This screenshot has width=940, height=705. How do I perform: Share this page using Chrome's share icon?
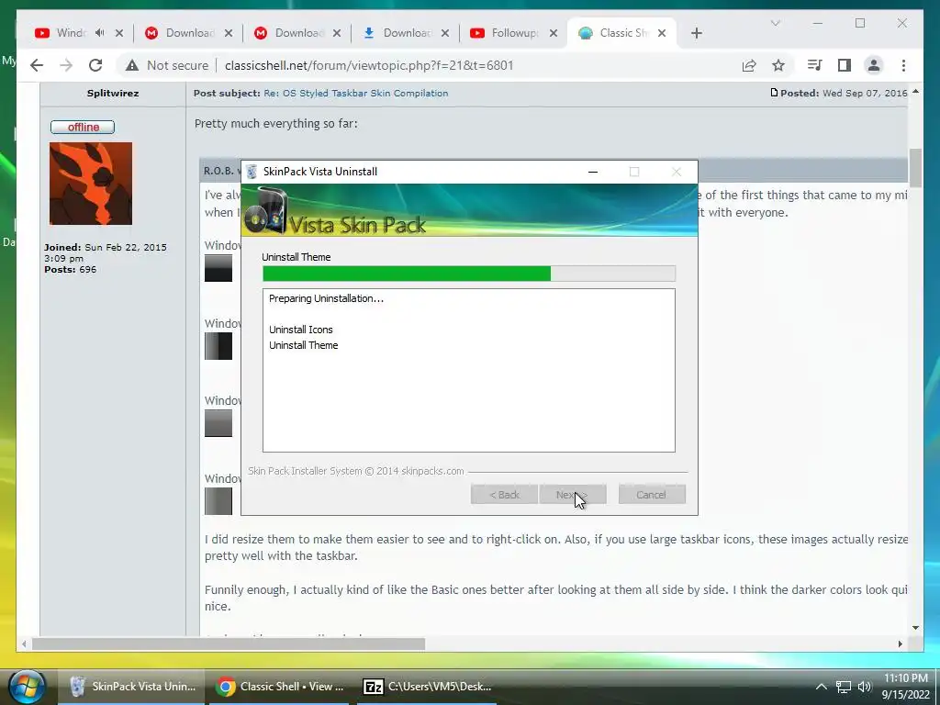749,65
